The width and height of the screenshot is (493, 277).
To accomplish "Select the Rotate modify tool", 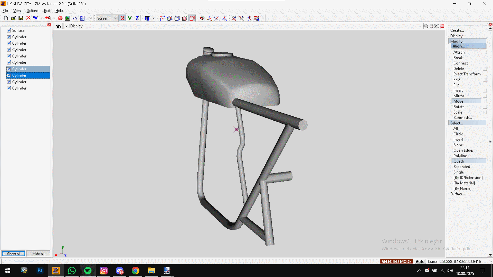I will 459,107.
